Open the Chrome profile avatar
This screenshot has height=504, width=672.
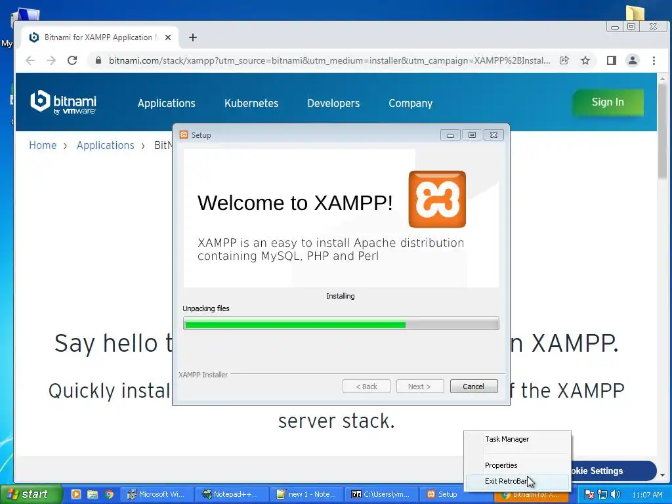click(632, 60)
